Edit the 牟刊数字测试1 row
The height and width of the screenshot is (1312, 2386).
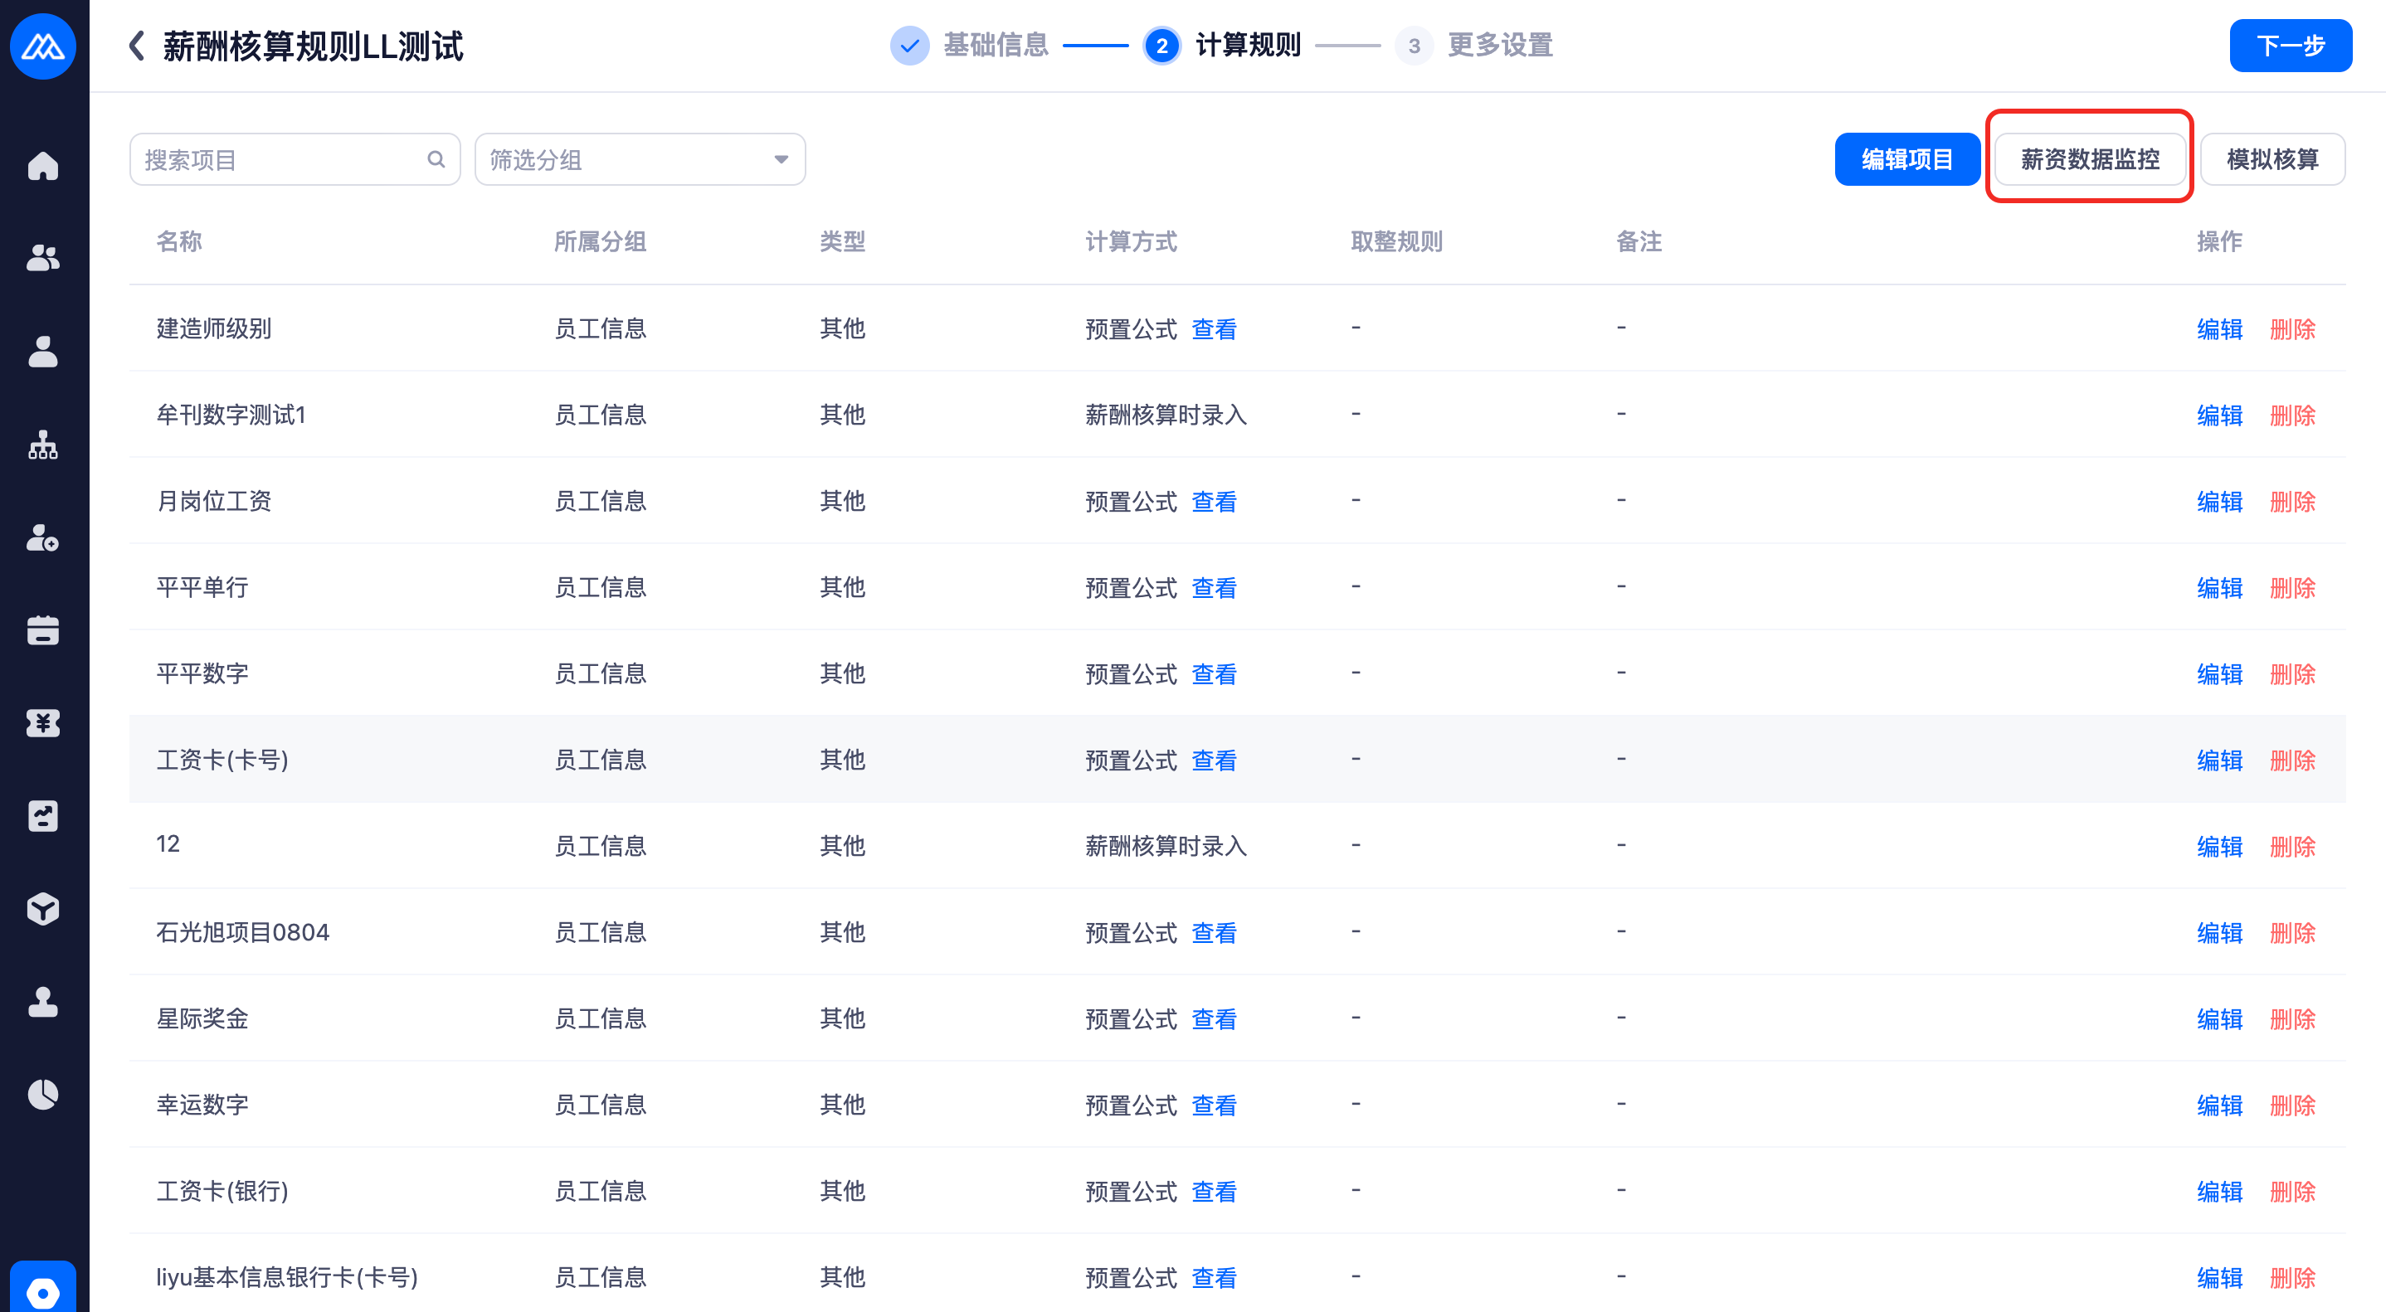click(x=2219, y=415)
